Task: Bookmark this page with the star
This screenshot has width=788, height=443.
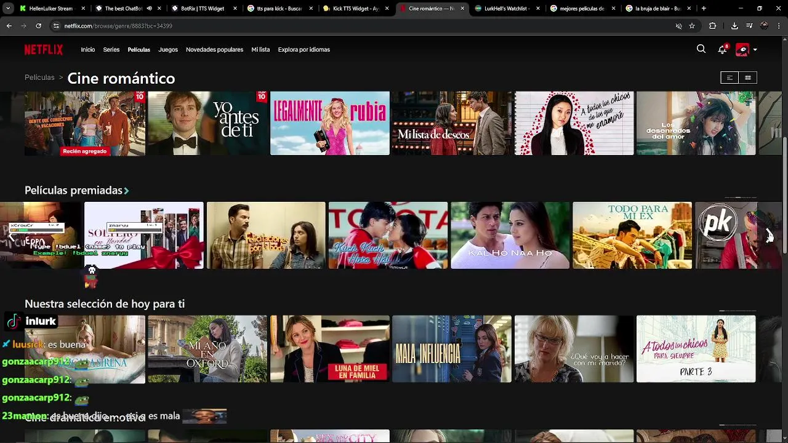Action: 692,26
